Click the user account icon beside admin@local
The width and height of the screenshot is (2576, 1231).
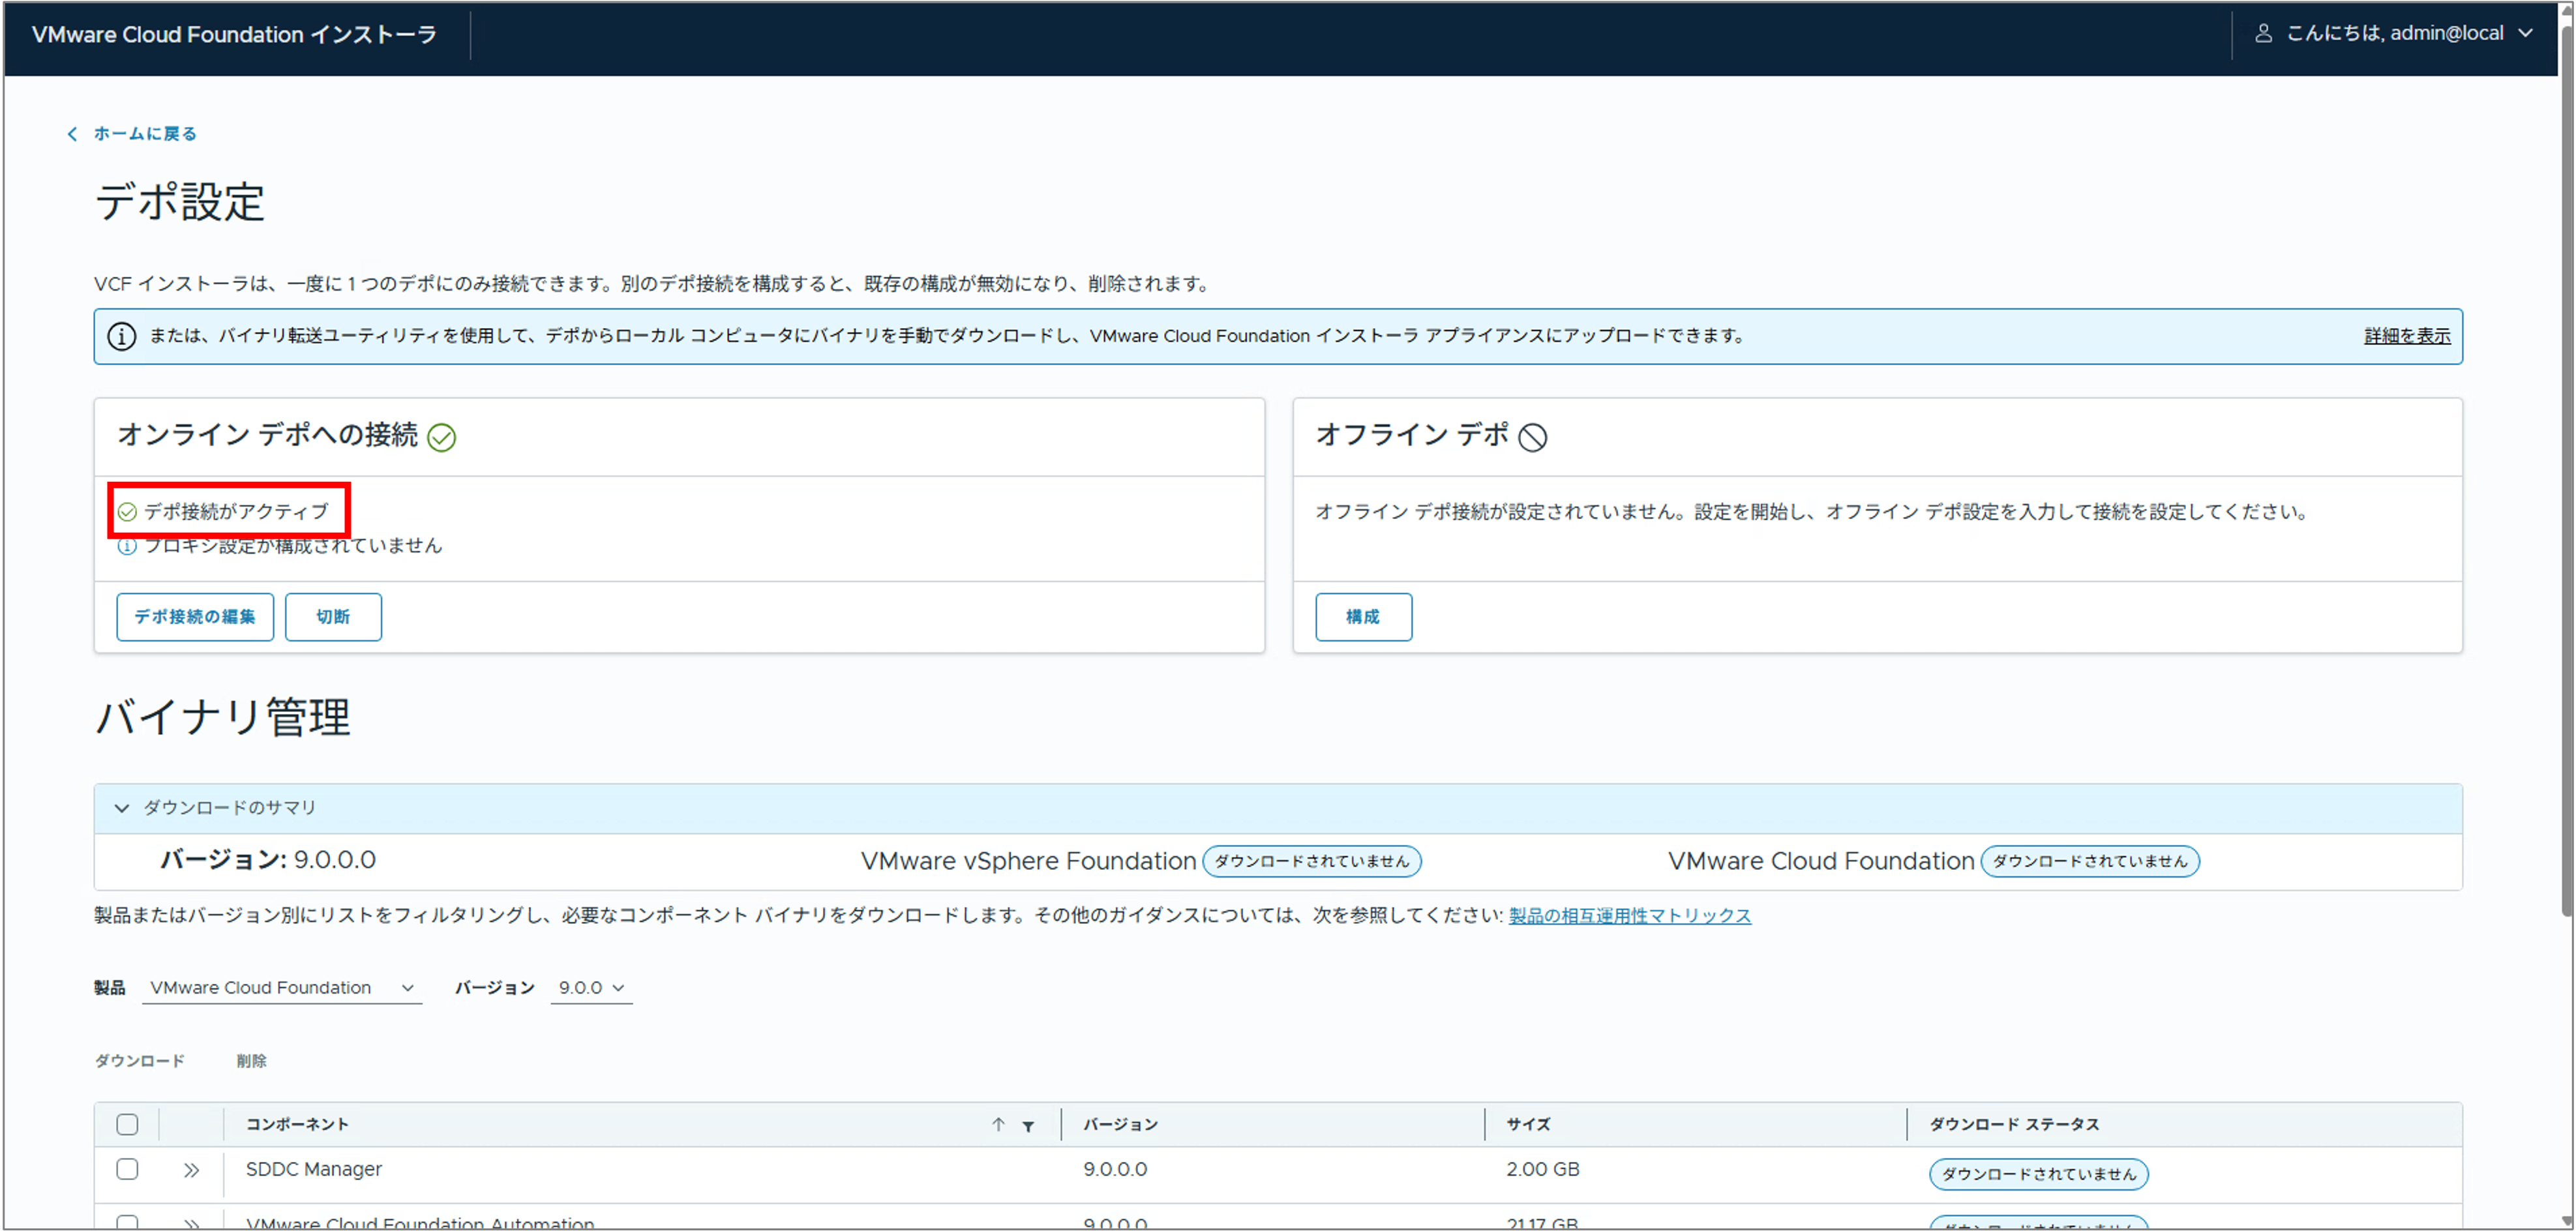pyautogui.click(x=2263, y=33)
